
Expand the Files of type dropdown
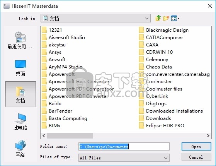(124, 157)
